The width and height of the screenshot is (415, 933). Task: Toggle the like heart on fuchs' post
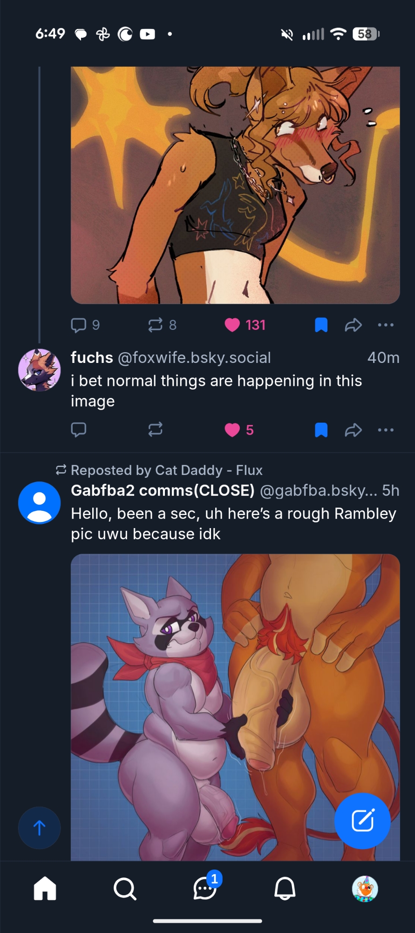(232, 430)
